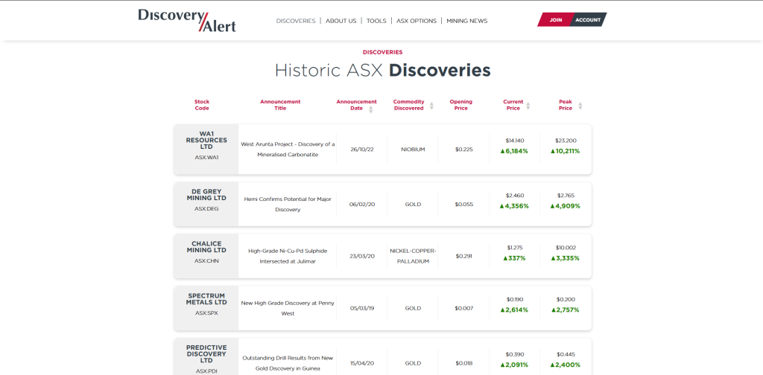Click the NIOBIUM commodity cell
763x375 pixels.
tap(413, 150)
